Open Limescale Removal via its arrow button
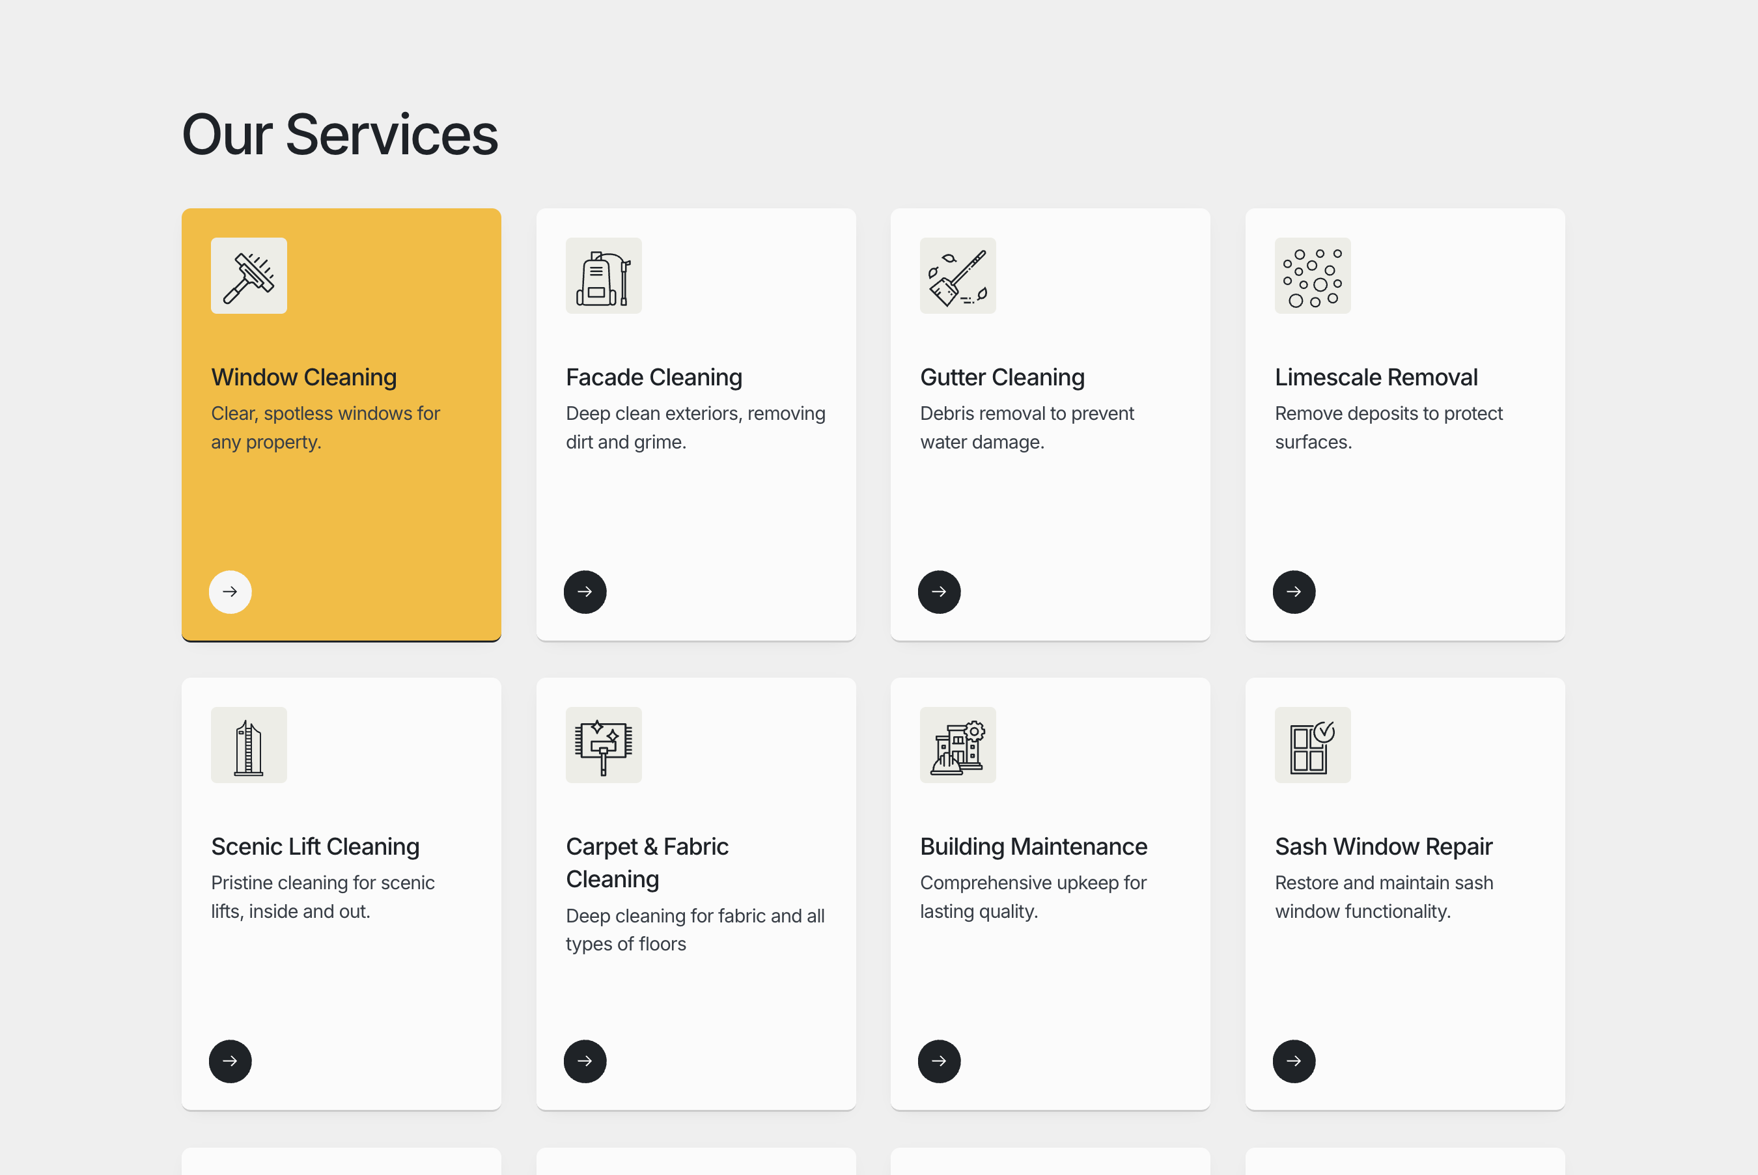The image size is (1758, 1175). point(1293,592)
